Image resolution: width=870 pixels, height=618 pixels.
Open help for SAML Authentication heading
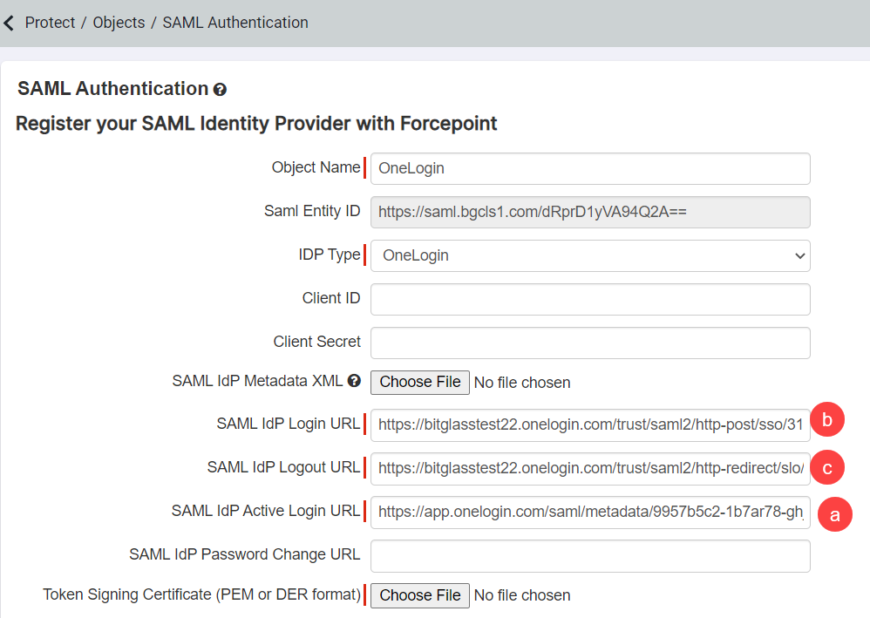(x=220, y=89)
